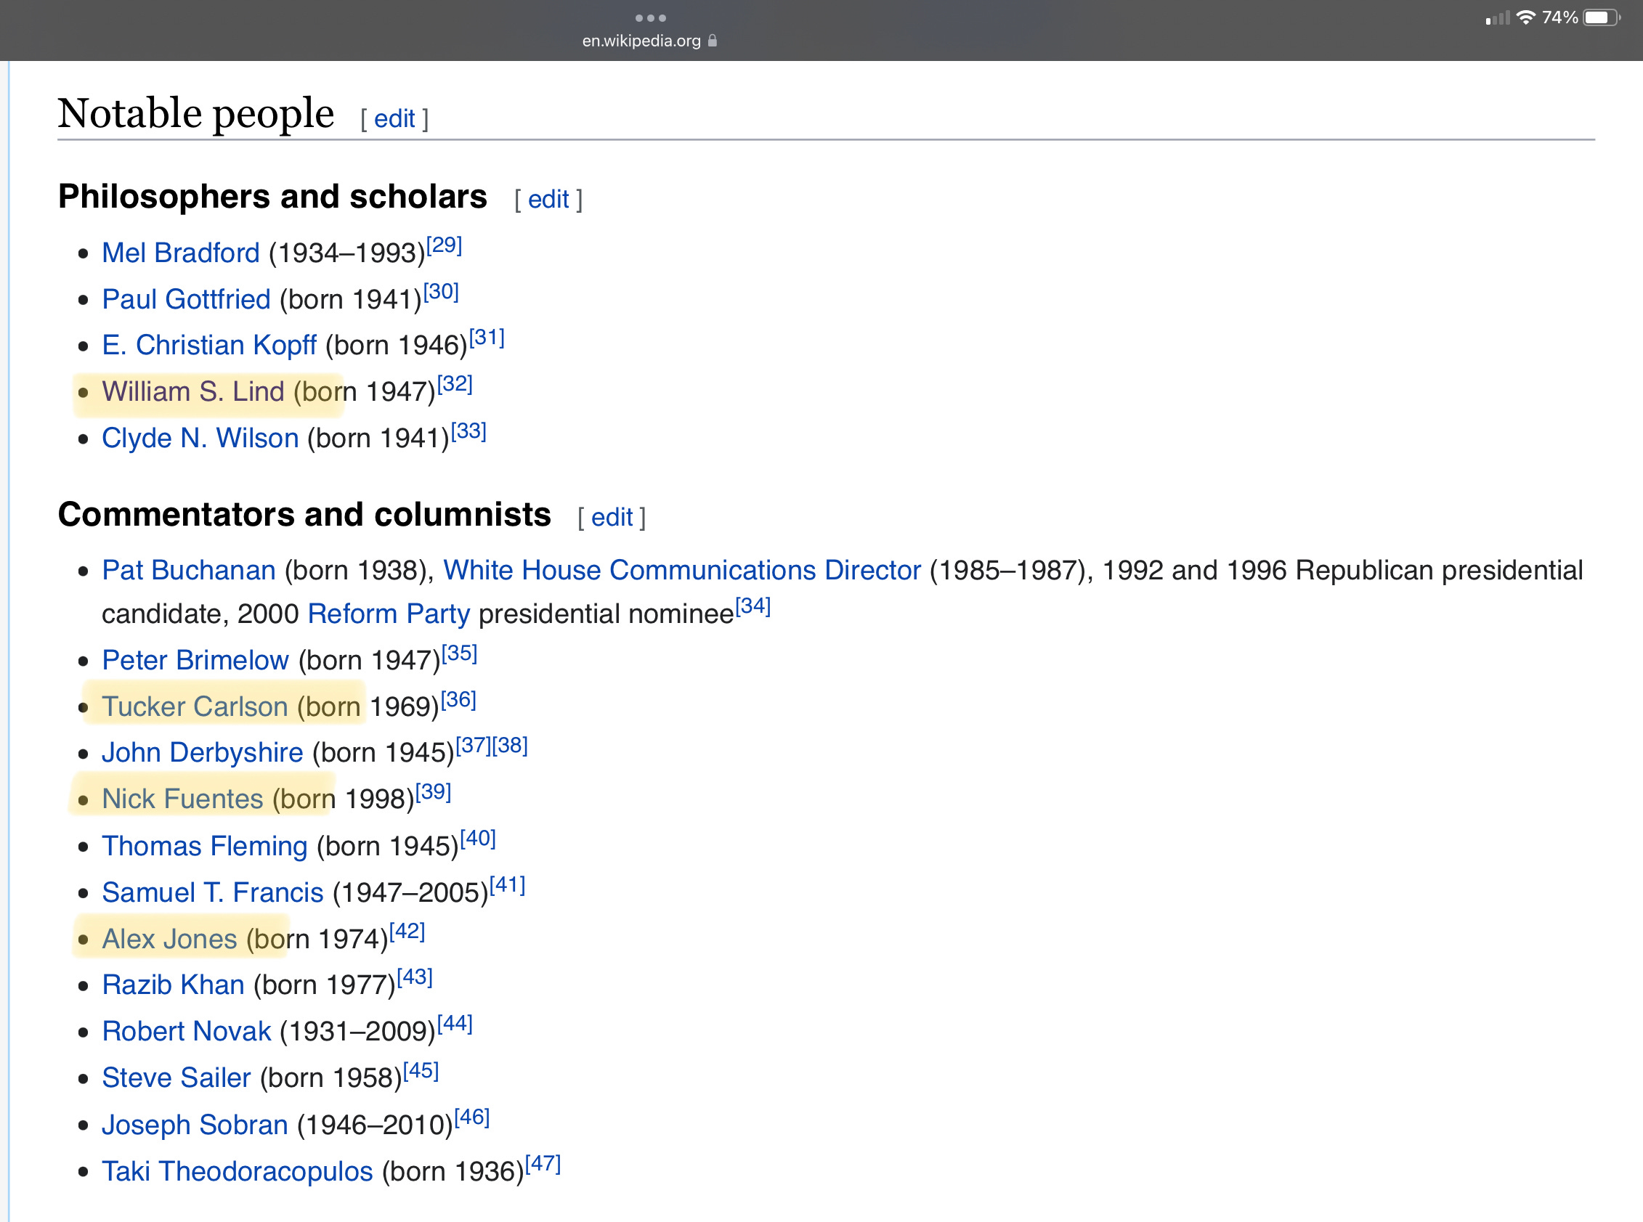1643x1222 pixels.
Task: Tap the Wi-Fi status icon
Action: [1525, 17]
